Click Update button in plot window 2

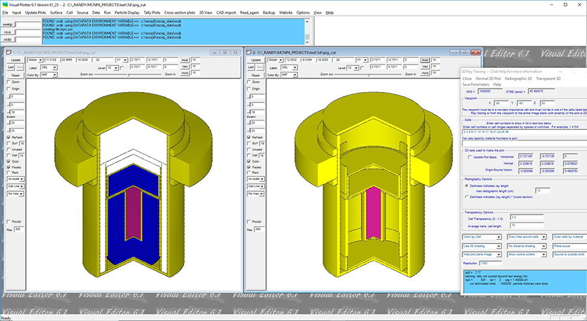tap(256, 60)
